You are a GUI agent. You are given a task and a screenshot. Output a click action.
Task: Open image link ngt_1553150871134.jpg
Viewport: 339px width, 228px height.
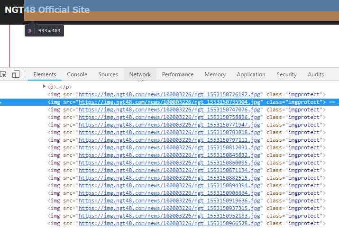(x=169, y=170)
